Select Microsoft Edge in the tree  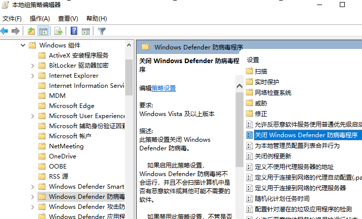[x=72, y=106]
